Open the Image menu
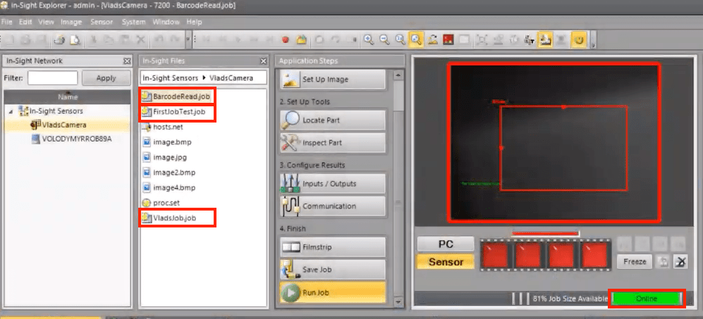The height and width of the screenshot is (319, 703). (71, 22)
